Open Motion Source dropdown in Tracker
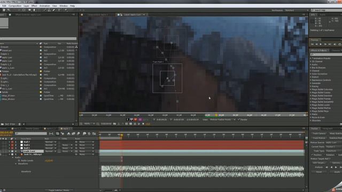 click(x=333, y=142)
